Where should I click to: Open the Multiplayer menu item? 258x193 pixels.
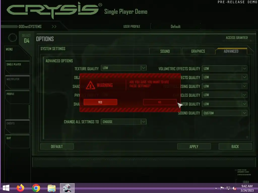click(17, 82)
